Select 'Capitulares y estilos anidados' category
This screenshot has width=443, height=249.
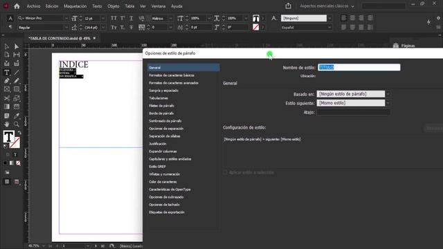170,159
